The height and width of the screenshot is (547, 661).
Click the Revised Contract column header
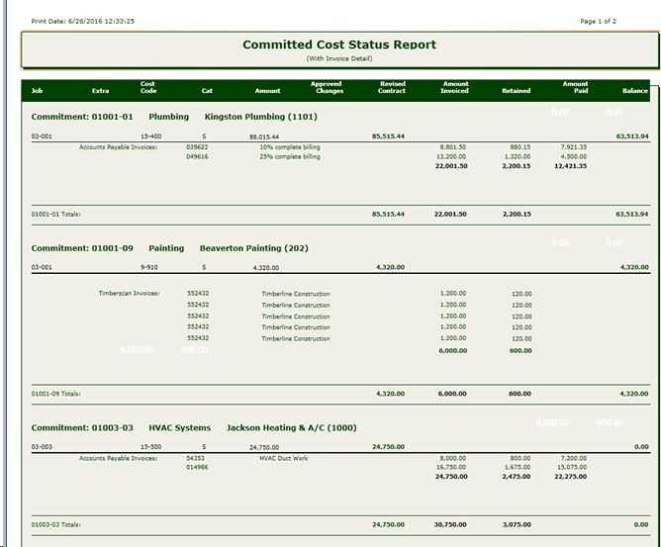(392, 87)
